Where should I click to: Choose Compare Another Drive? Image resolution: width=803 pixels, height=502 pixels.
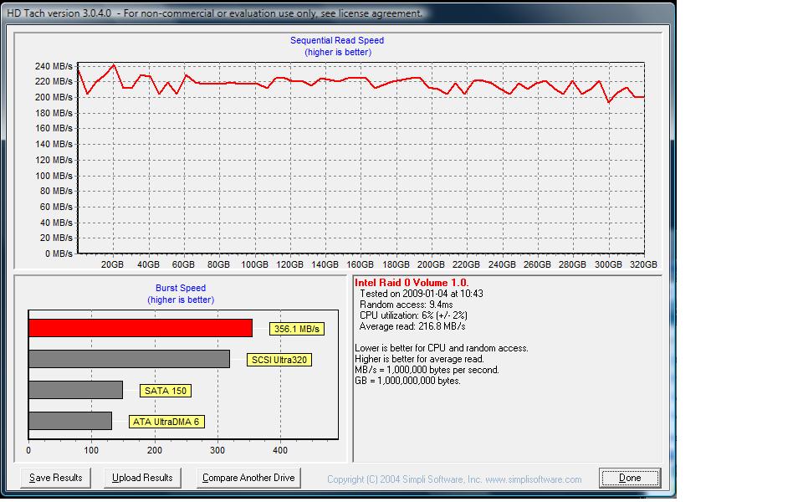[x=248, y=478]
